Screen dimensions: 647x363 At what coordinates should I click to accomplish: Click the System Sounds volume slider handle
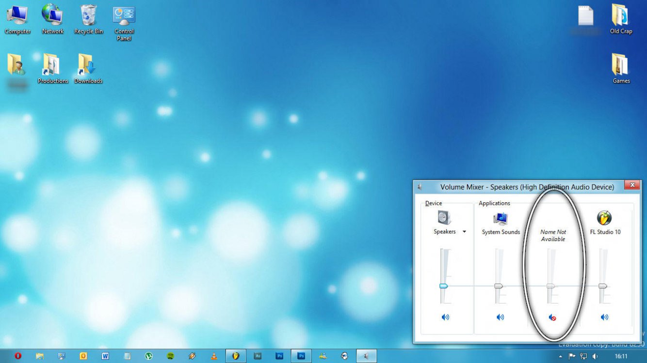[499, 286]
